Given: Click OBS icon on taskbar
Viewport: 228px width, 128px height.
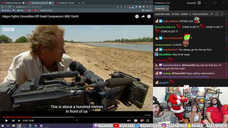Looking at the screenshot, I should (25, 126).
